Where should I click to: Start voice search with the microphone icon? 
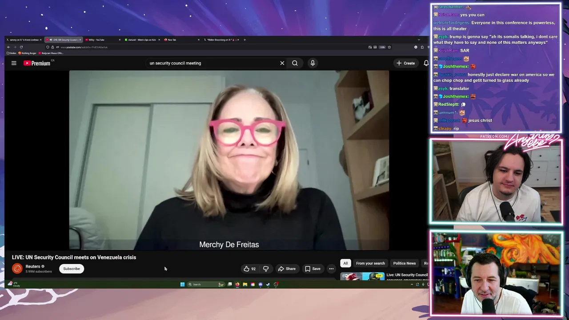313,63
